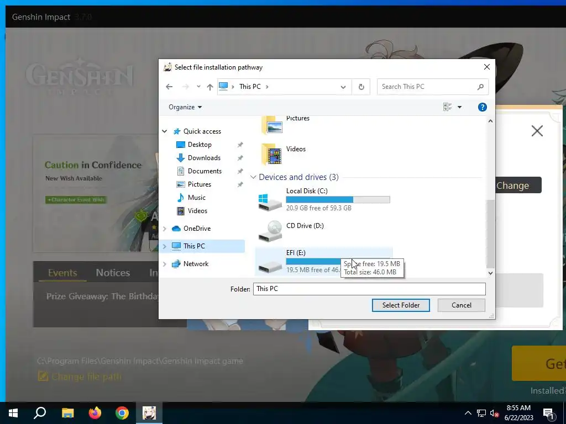Click the Character Event Wish tag

(x=76, y=200)
